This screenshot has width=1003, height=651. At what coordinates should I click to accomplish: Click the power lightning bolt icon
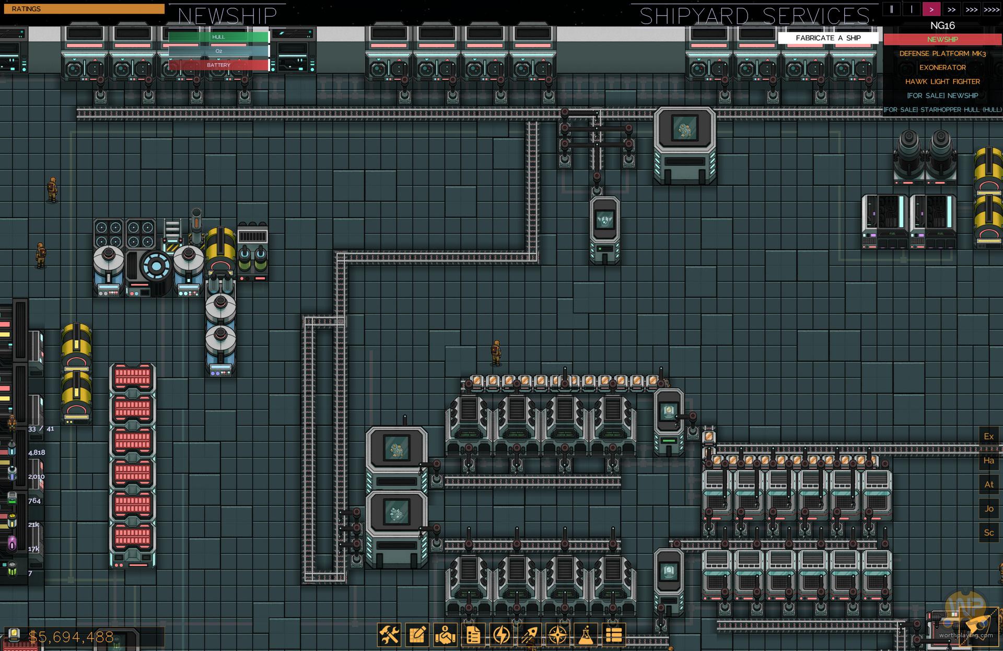(501, 635)
